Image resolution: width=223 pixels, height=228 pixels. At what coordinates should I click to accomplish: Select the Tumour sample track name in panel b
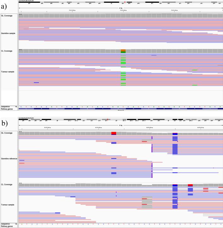[x=8, y=205]
